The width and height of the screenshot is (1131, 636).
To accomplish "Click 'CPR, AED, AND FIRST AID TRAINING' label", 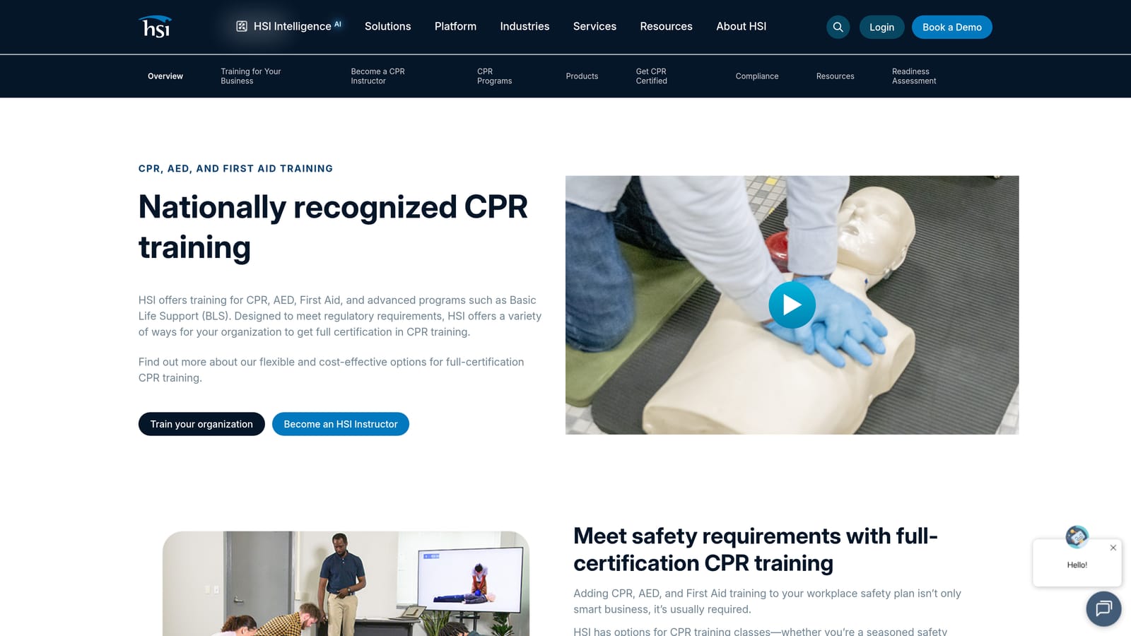I will coord(235,169).
